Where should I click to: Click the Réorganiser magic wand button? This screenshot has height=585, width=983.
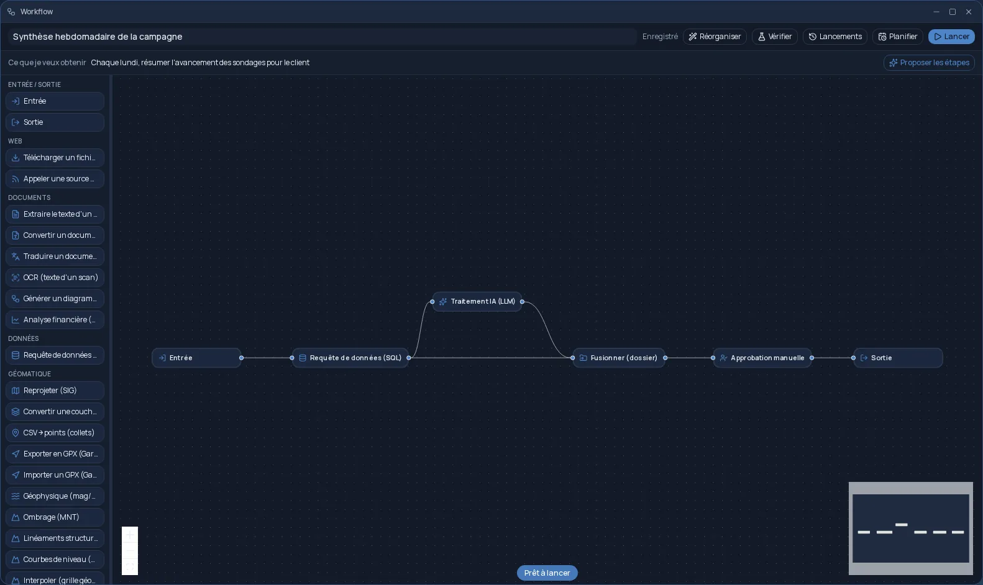point(715,37)
